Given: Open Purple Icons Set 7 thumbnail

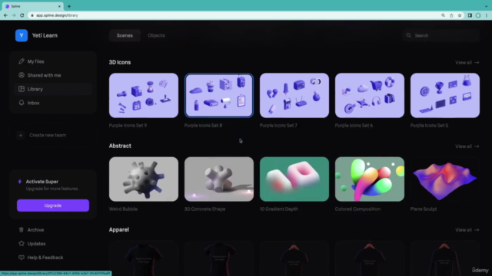Looking at the screenshot, I should coord(294,95).
